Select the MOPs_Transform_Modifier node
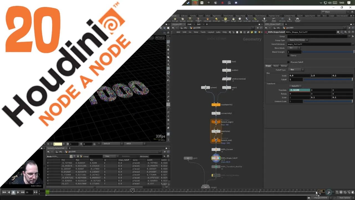 point(216,167)
